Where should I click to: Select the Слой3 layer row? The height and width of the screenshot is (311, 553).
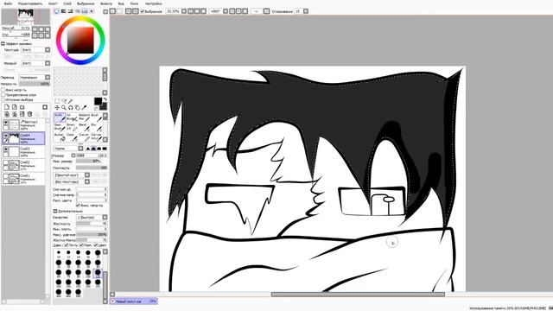pos(23,152)
